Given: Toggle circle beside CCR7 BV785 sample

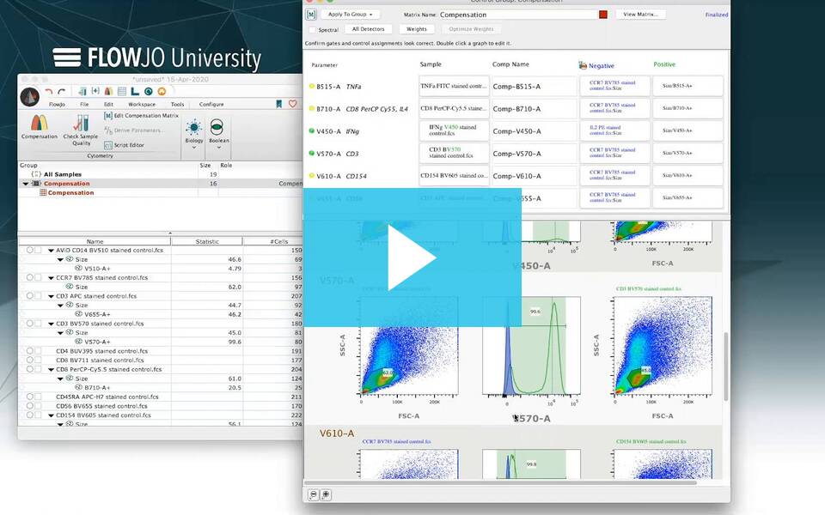Looking at the screenshot, I should 30,277.
